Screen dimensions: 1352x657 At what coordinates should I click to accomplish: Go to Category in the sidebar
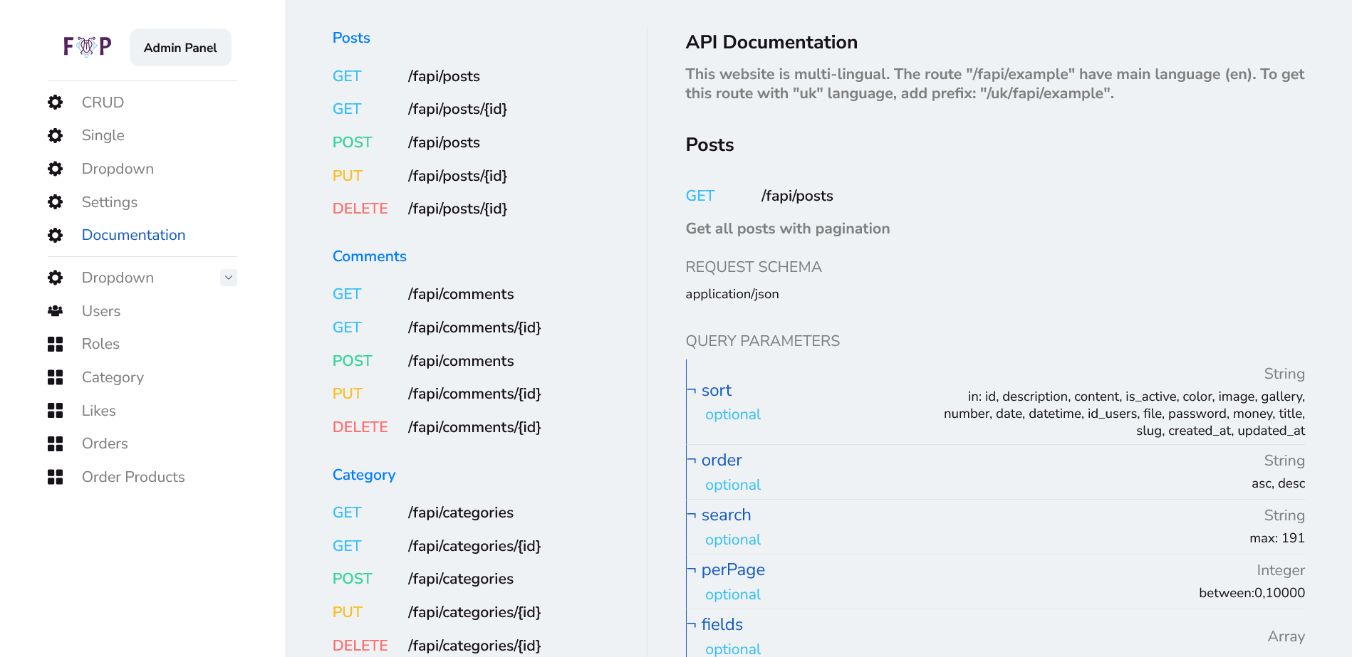click(113, 377)
